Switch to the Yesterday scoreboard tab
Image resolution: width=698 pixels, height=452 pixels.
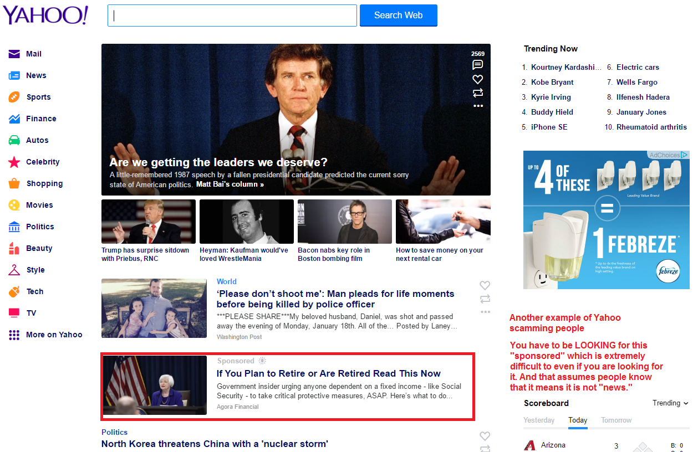tap(539, 420)
